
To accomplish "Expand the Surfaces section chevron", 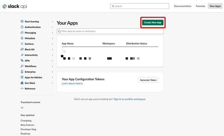I will click(52, 44).
